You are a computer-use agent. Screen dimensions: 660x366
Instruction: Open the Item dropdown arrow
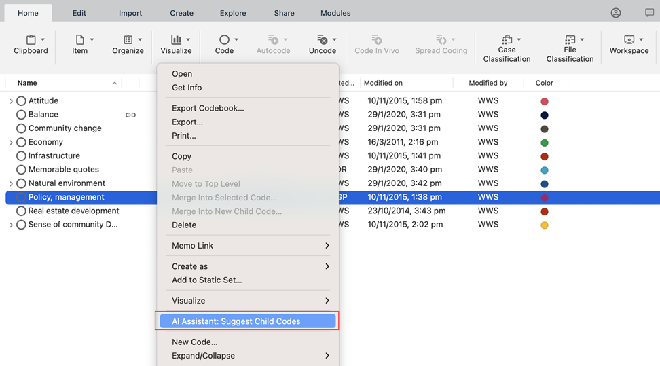coord(92,39)
